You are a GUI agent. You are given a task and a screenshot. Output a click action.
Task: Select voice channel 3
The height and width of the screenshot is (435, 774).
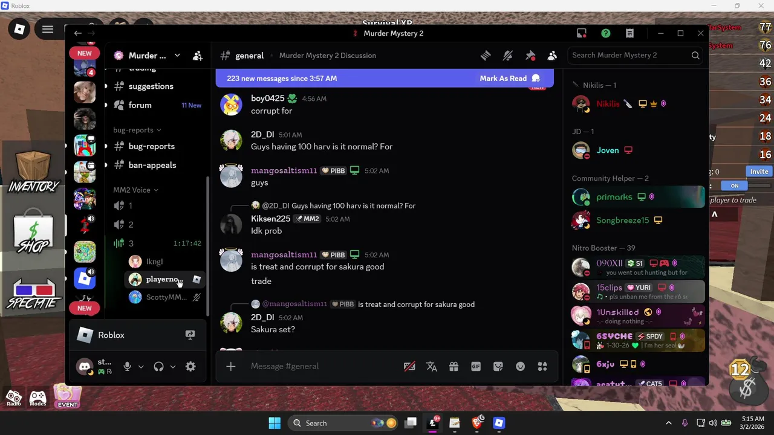click(156, 243)
